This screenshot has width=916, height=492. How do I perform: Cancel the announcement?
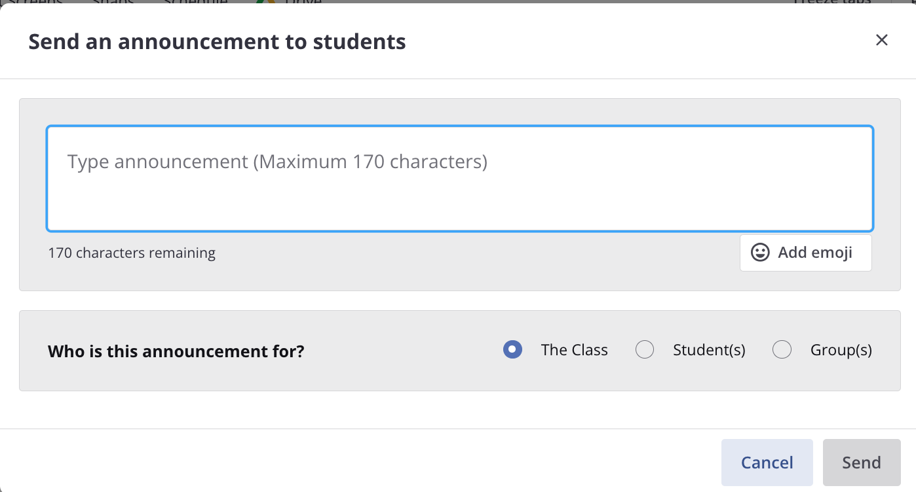[767, 463]
